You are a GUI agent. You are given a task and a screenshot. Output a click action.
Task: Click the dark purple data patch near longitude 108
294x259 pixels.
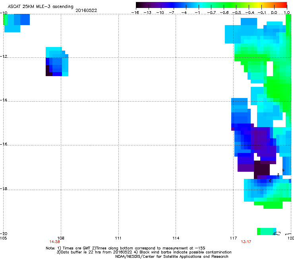pyautogui.click(x=49, y=71)
